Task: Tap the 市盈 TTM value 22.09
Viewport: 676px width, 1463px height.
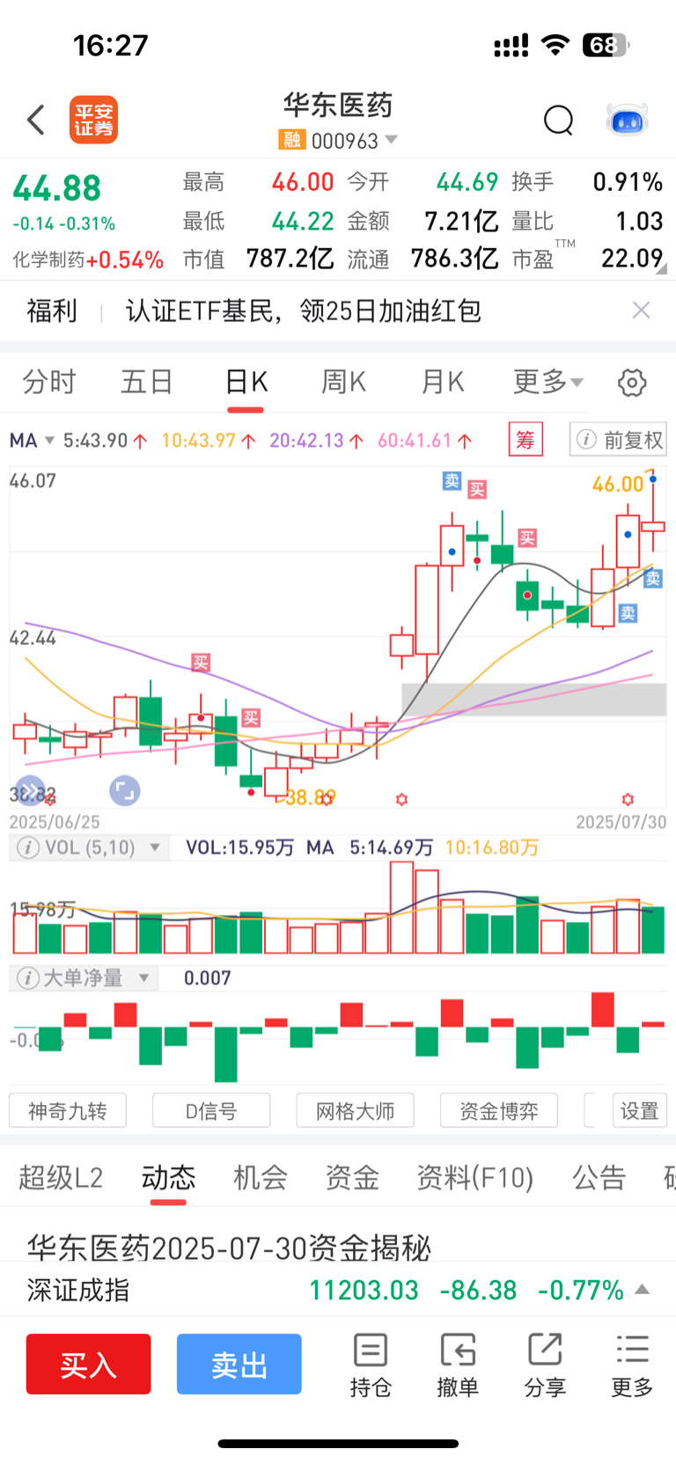Action: tap(632, 258)
